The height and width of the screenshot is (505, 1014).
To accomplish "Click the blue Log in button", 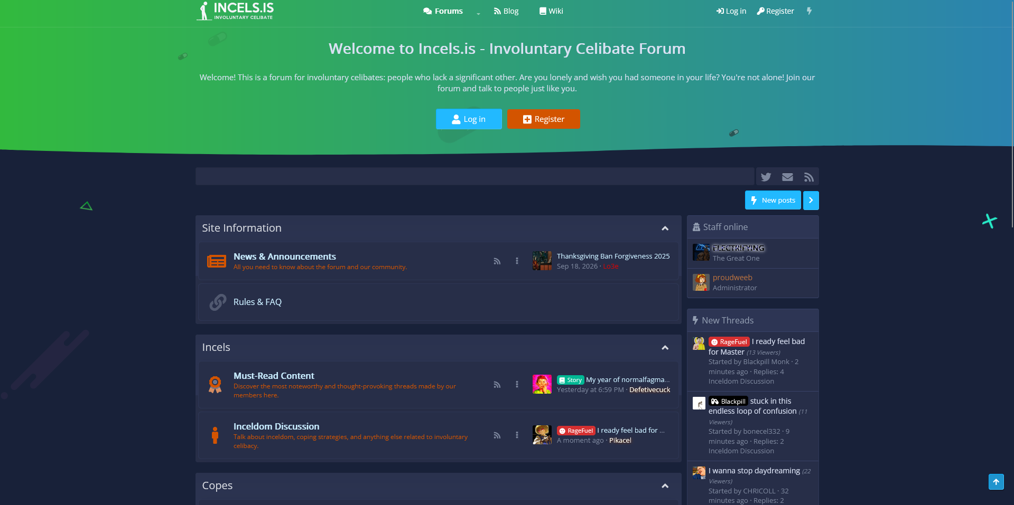I will tap(469, 119).
